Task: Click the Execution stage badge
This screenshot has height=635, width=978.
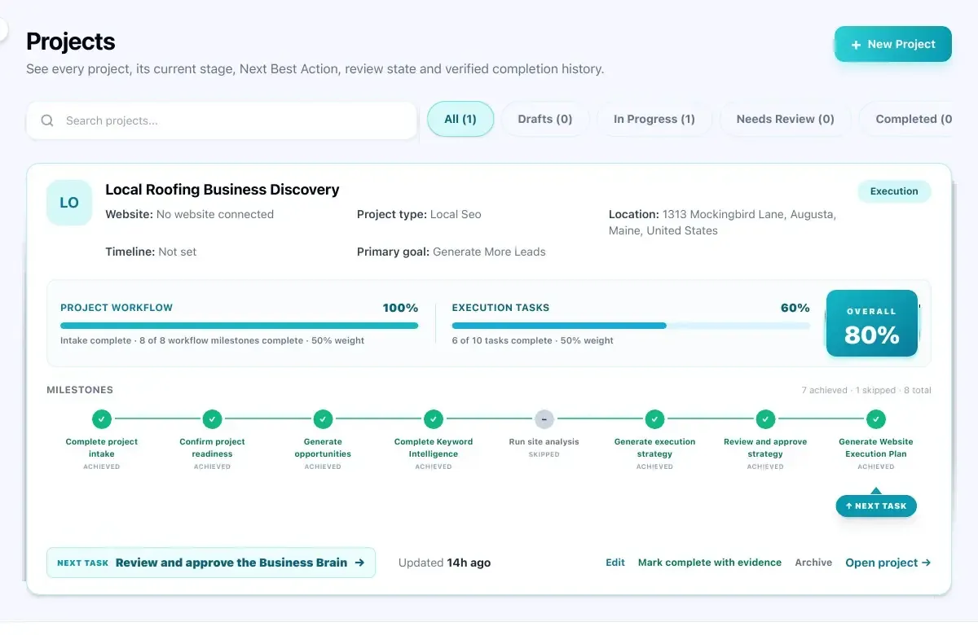Action: tap(894, 191)
